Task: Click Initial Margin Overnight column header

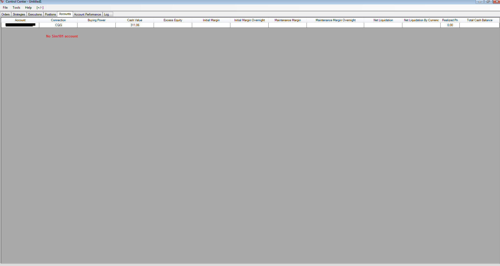Action: pos(249,20)
